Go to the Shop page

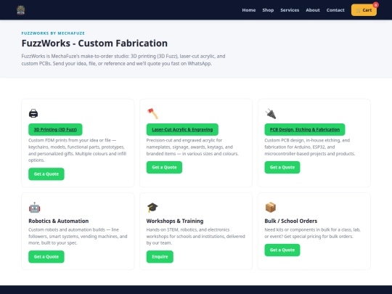268,10
